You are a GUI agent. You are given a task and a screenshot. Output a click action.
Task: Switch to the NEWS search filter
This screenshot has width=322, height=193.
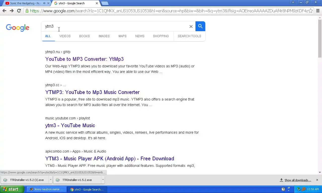[140, 36]
